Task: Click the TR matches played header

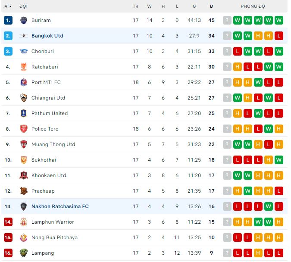Action: (x=136, y=6)
